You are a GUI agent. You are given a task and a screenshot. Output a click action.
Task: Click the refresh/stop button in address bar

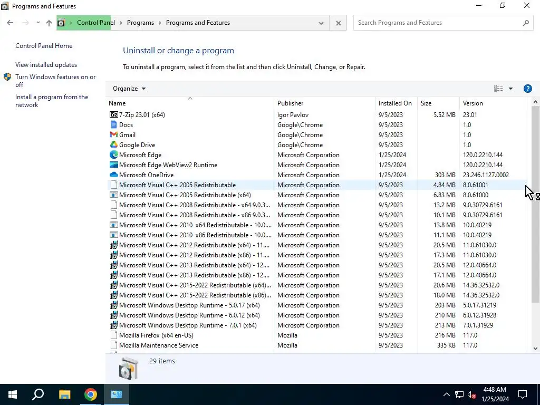(338, 23)
